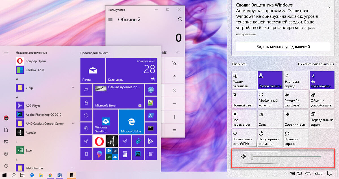This screenshot has width=339, height=179.
Task: Toggle the Bluetooth Не подключено tile
Action: coord(322,80)
